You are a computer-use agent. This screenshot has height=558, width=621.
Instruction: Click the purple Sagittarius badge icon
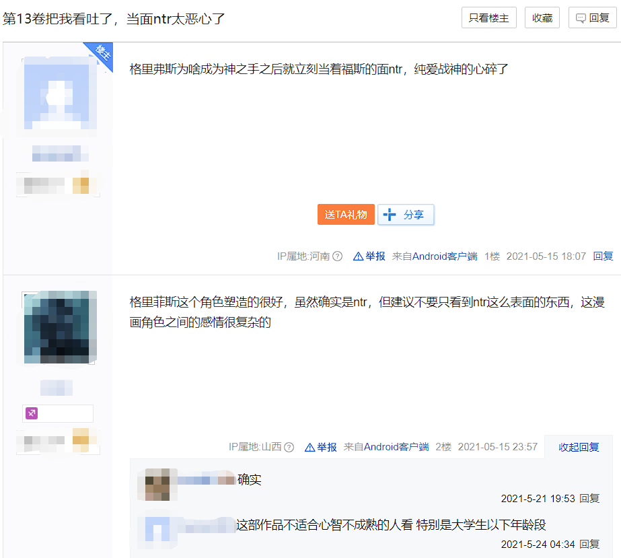tap(32, 413)
